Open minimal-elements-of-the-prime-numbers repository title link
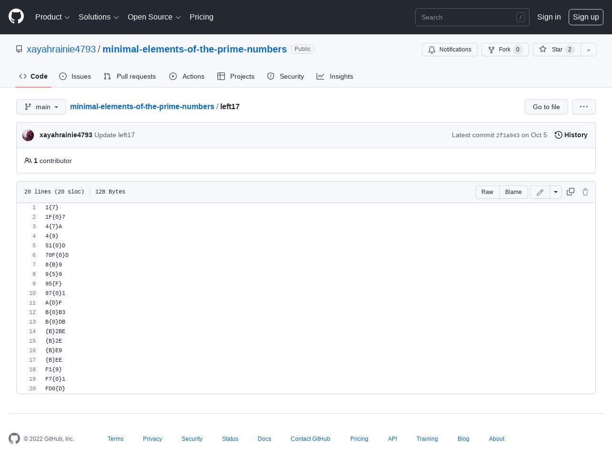 click(x=194, y=50)
